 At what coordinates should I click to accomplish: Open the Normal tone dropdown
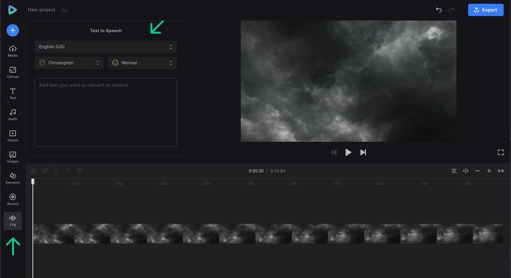(x=142, y=63)
